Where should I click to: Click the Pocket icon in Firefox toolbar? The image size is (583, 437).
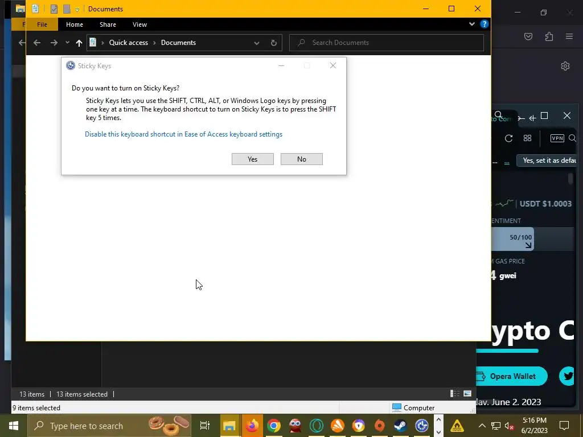528,36
